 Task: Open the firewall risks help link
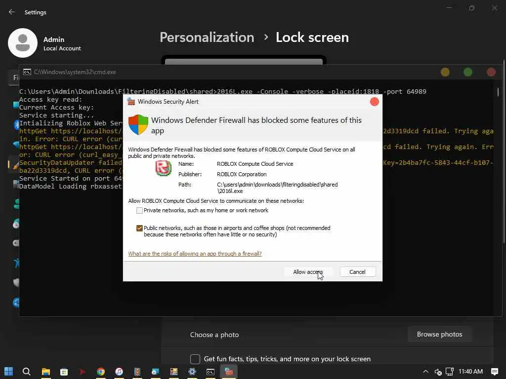(195, 254)
